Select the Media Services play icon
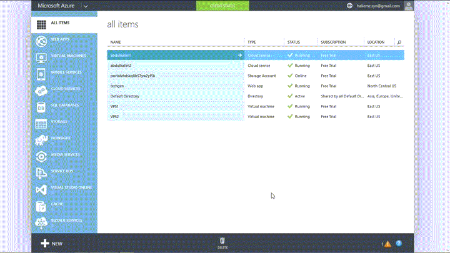 pyautogui.click(x=41, y=157)
